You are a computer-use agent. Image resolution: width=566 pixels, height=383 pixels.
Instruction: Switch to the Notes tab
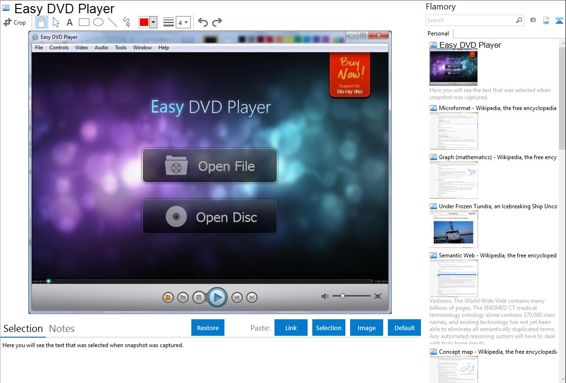(x=62, y=329)
